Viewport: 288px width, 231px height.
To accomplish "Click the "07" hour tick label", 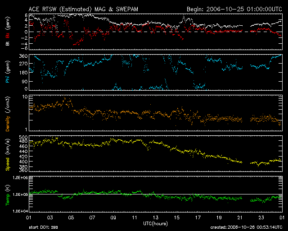I will pyautogui.click(x=92, y=217).
